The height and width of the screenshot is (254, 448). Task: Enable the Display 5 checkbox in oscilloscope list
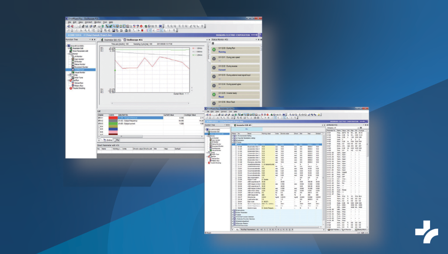[x=99, y=129]
